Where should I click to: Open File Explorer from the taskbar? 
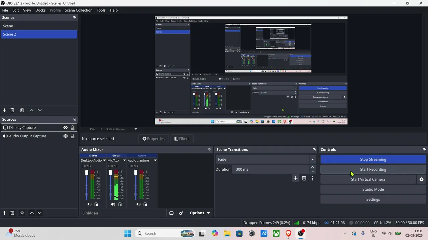pos(227,233)
